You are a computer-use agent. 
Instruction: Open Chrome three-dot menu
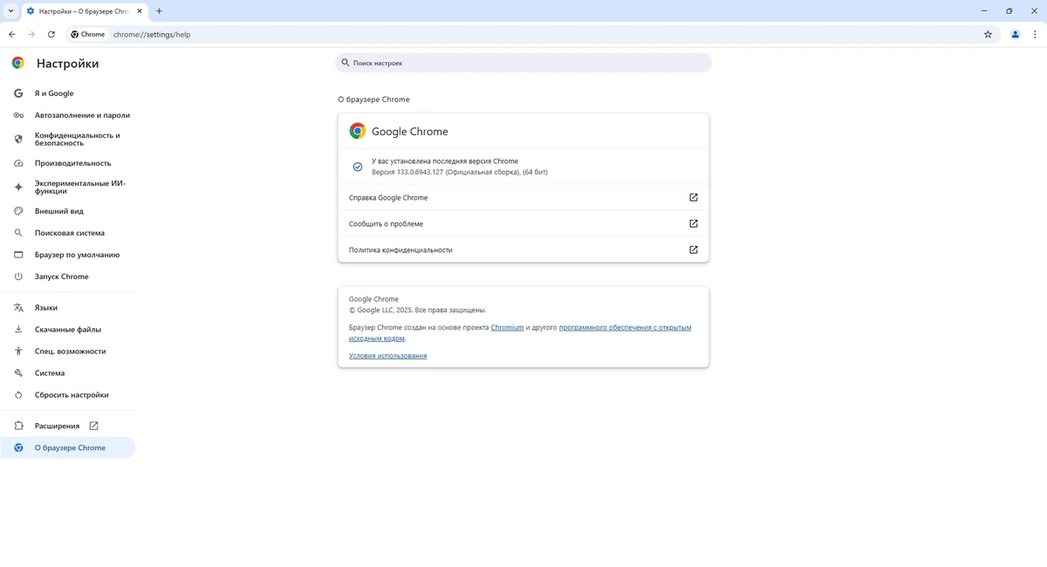pos(1035,35)
